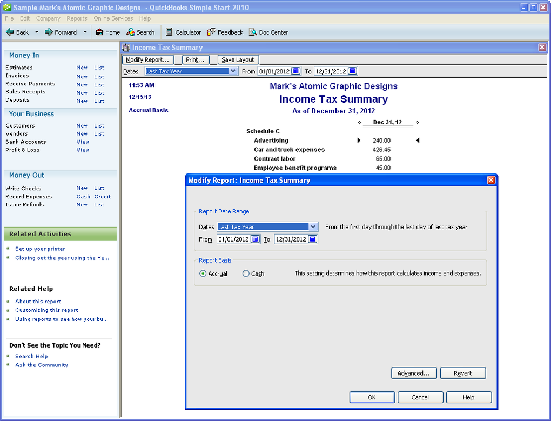Open the File menu

tap(9, 18)
